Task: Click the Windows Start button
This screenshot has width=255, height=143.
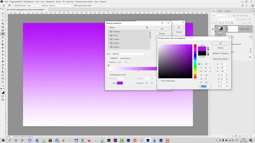Action: [3, 140]
